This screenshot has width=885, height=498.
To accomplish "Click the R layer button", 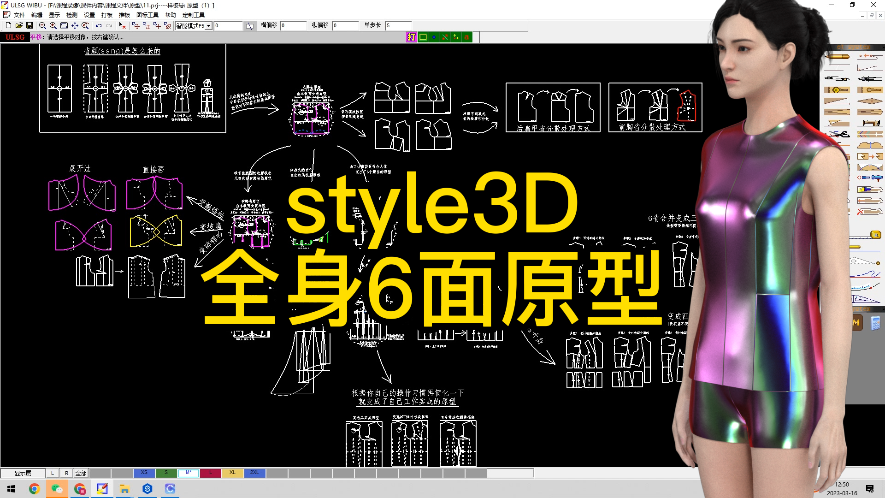I will click(x=66, y=473).
